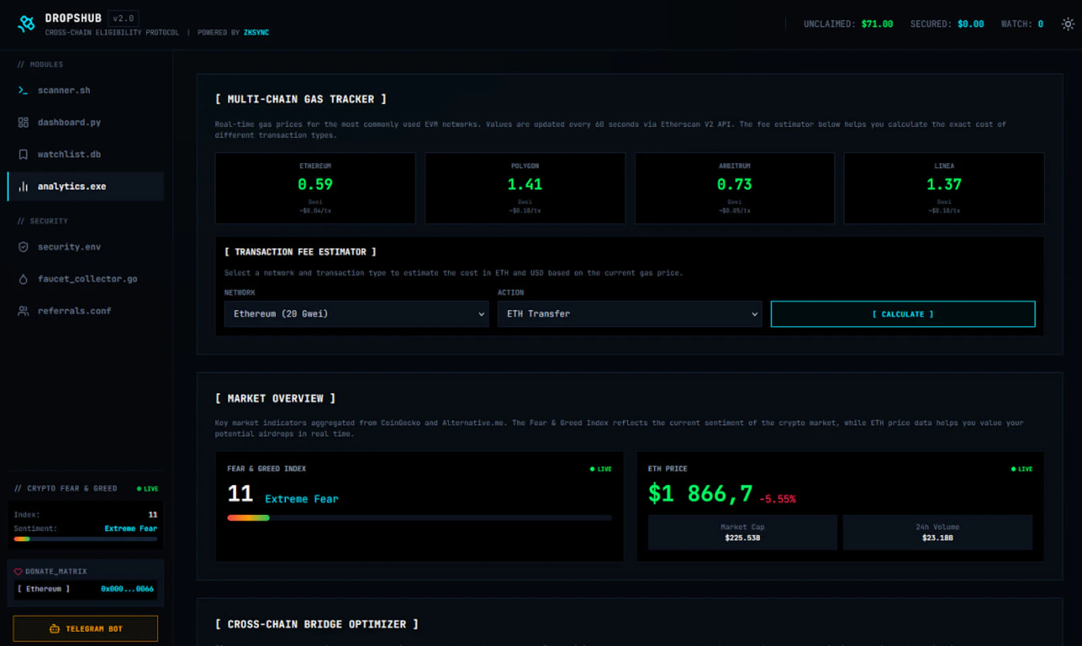
Task: Click the heart icon in DONATE_MATRIX
Action: (x=18, y=572)
